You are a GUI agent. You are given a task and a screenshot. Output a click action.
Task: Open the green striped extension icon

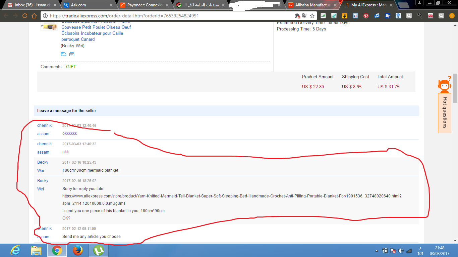[x=323, y=16]
